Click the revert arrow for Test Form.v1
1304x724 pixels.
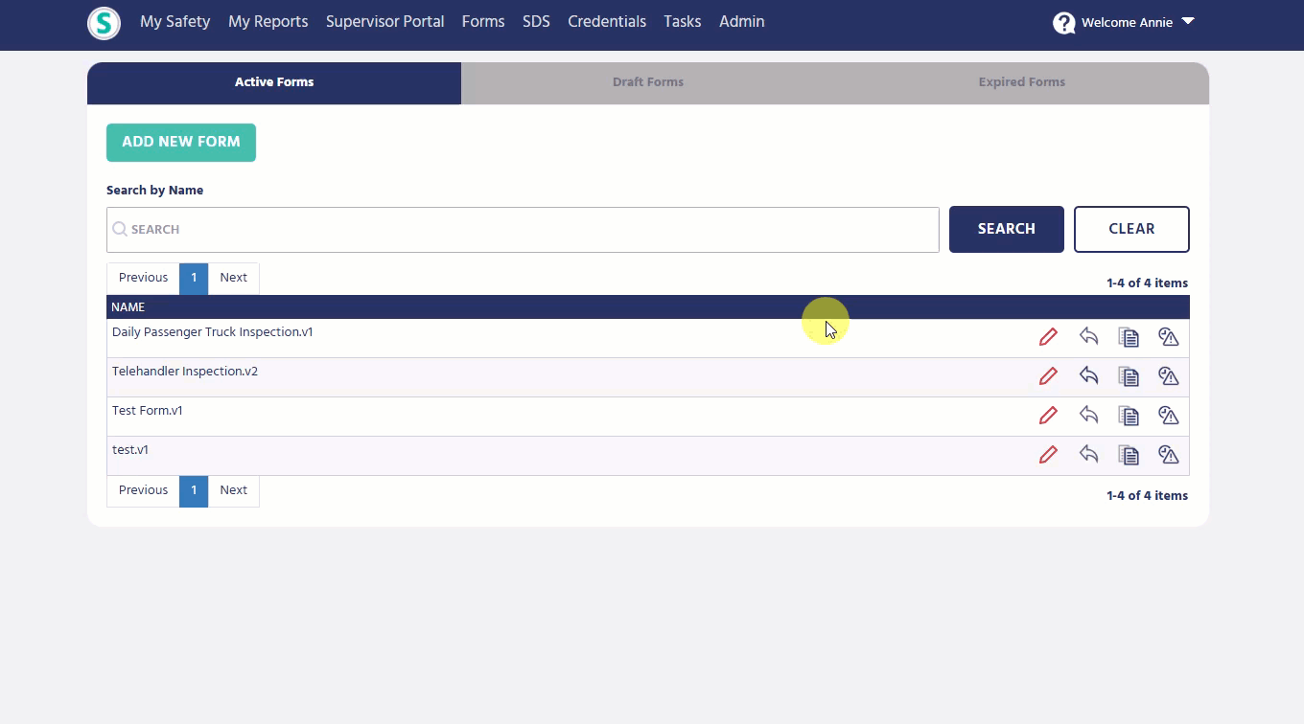click(1088, 415)
